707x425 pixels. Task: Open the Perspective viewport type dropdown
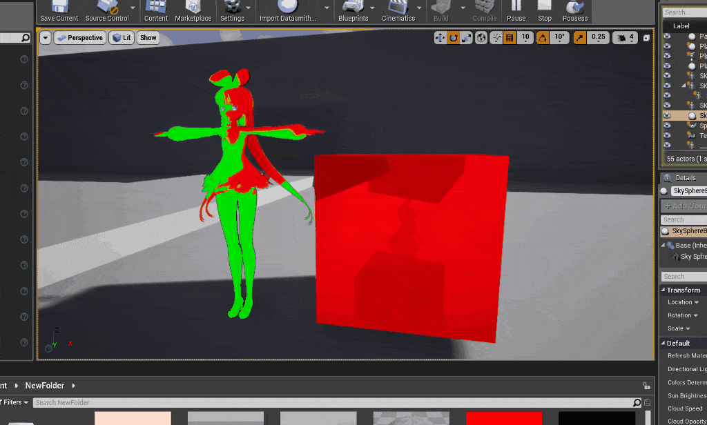pos(80,38)
